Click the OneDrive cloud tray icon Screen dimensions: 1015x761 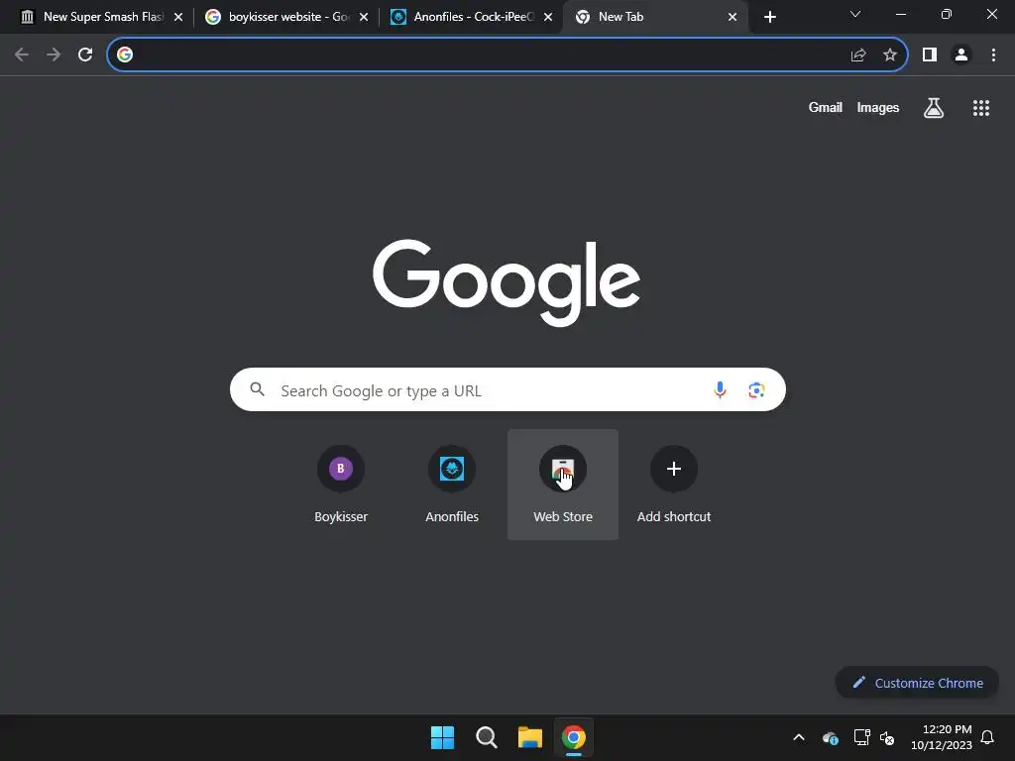click(831, 737)
